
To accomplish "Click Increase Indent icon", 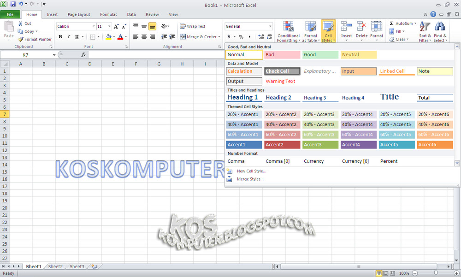I will click(172, 37).
